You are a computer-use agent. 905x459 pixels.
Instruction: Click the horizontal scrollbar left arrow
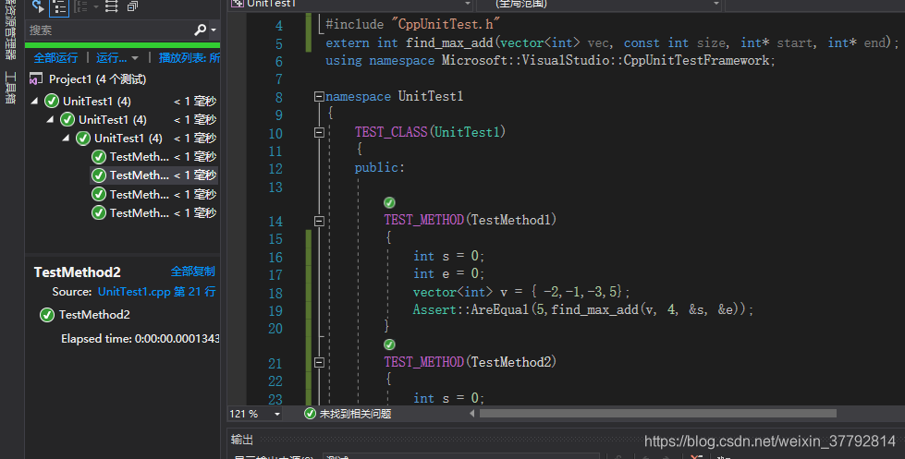472,414
